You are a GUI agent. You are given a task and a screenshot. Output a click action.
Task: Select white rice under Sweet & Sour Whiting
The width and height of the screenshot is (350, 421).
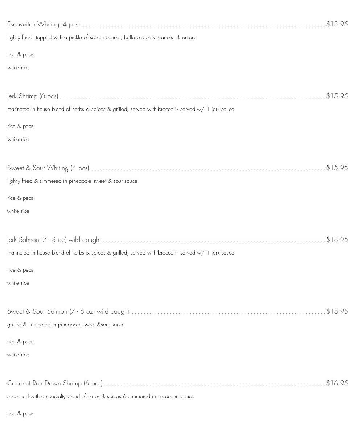18,211
